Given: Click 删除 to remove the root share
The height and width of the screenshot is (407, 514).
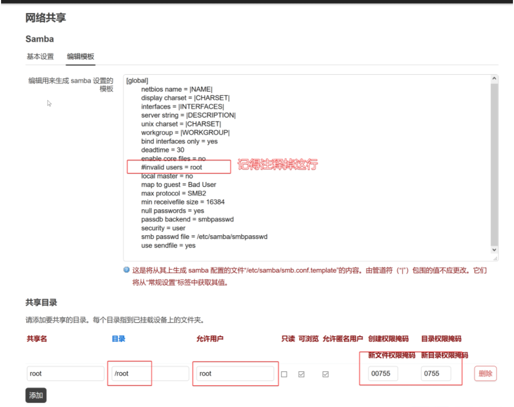Looking at the screenshot, I should point(486,373).
